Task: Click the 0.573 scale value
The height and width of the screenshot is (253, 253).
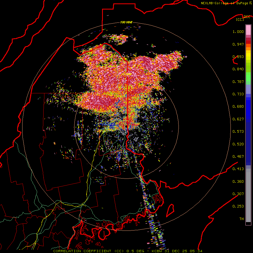Action: pos(238,132)
